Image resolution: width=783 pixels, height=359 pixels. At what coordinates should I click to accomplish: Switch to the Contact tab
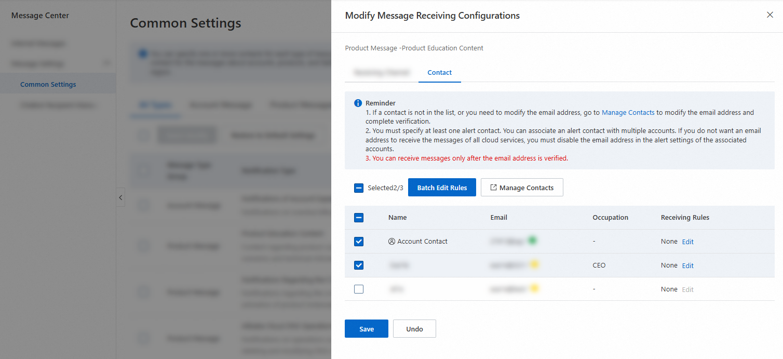point(439,73)
